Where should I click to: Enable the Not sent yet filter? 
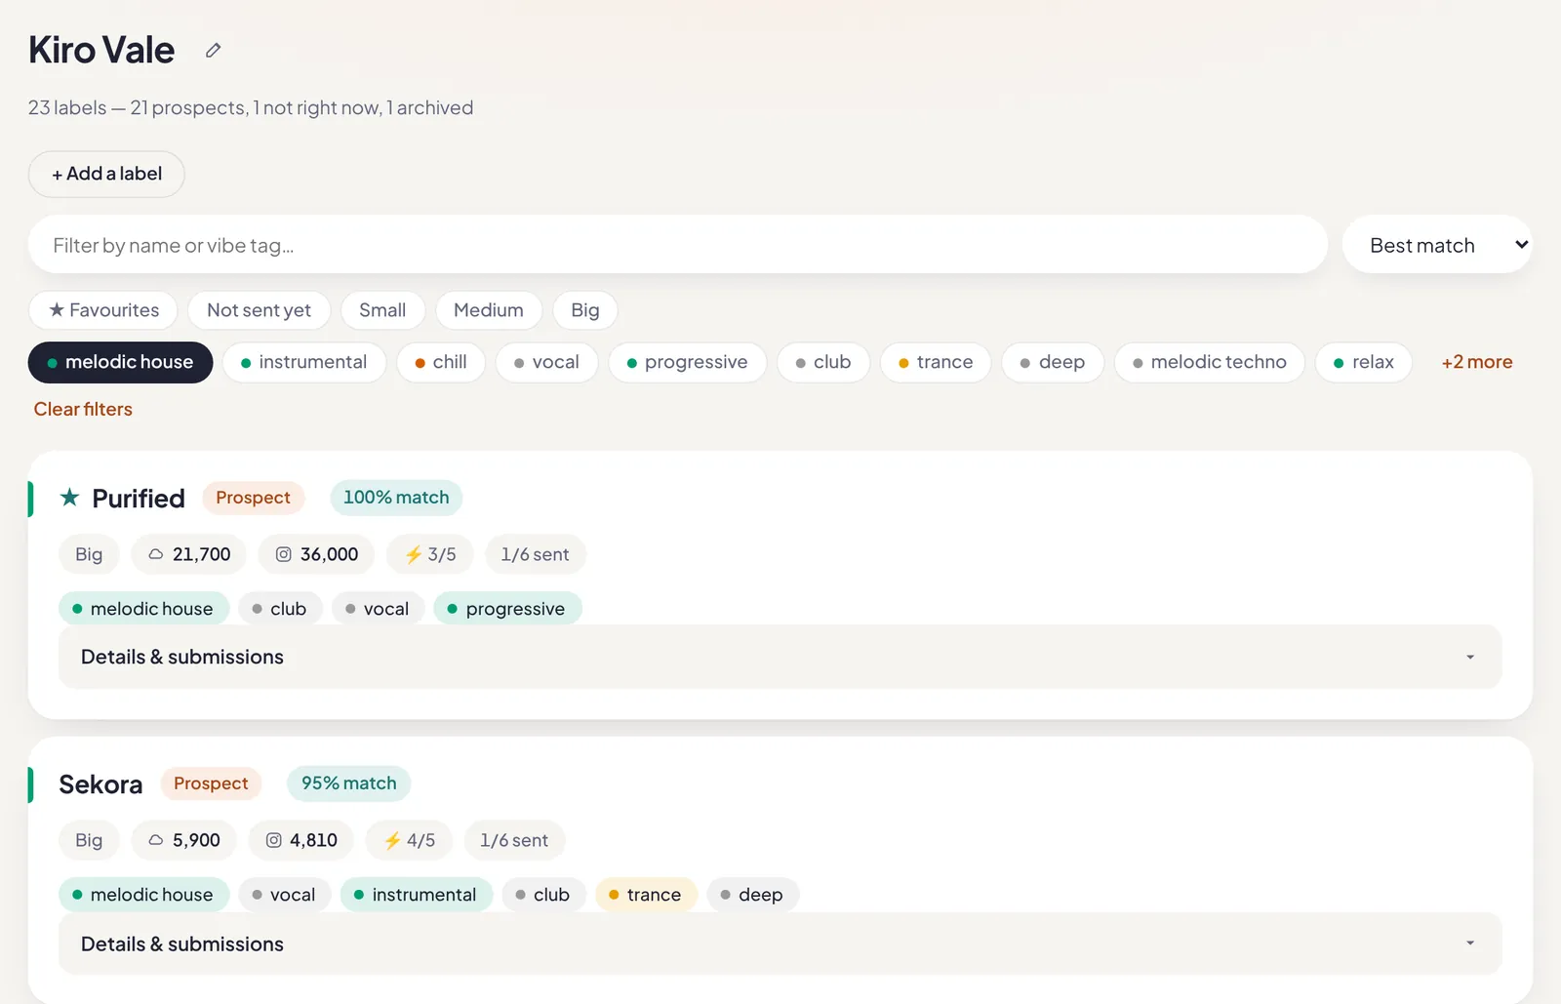(259, 310)
